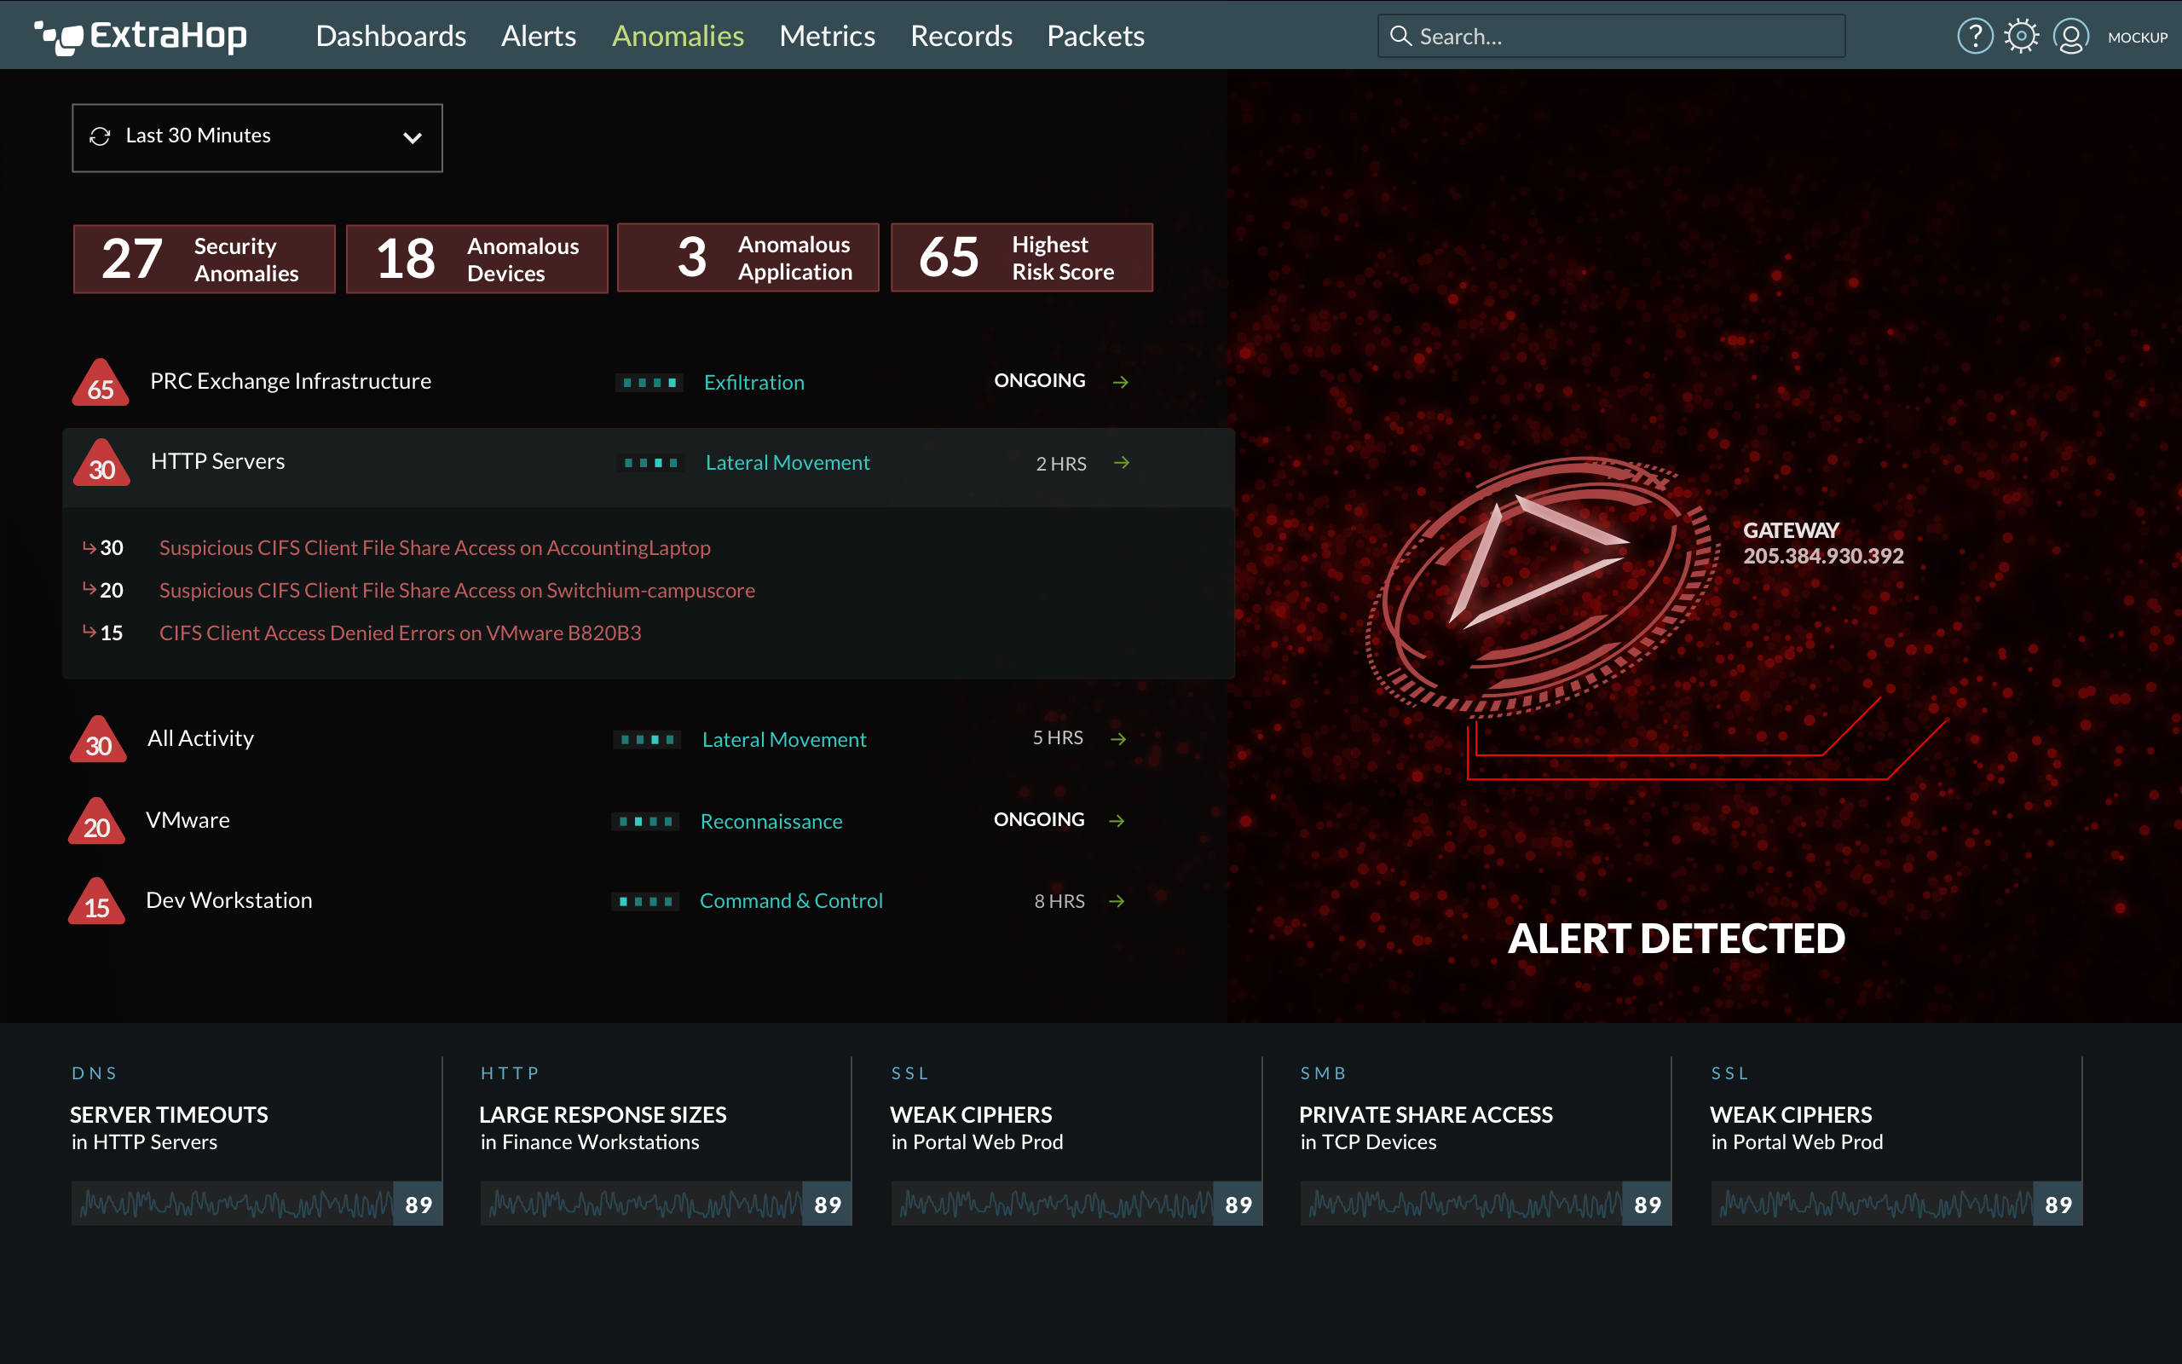Open HTTP Servers details arrow
This screenshot has width=2182, height=1364.
[x=1122, y=463]
